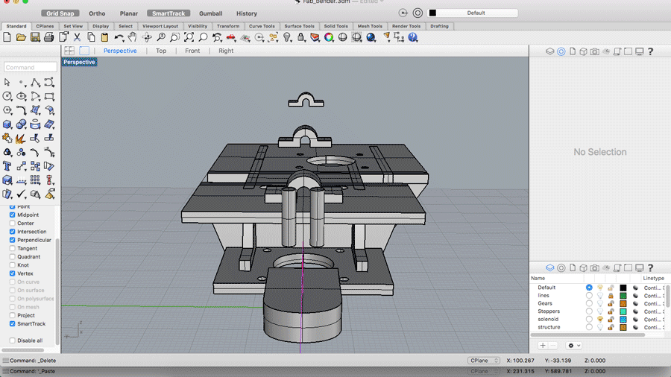Select the Polyline tool in left palette

36,82
